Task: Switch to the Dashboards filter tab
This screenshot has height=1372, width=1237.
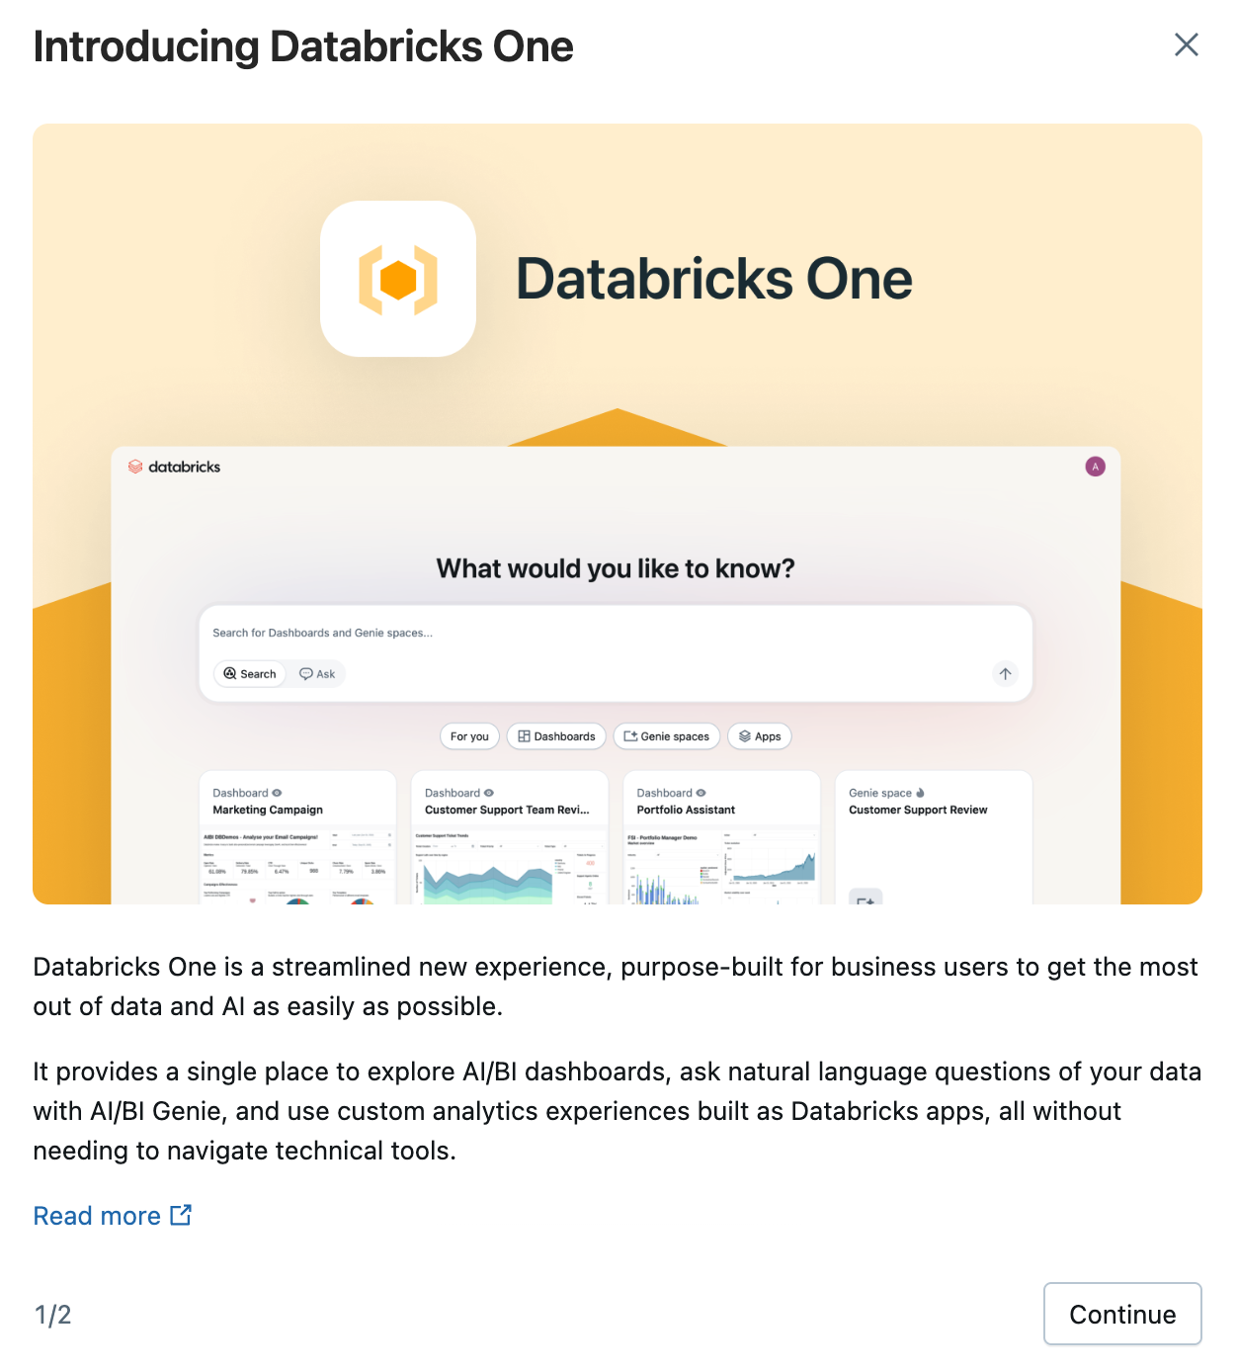Action: tap(555, 736)
